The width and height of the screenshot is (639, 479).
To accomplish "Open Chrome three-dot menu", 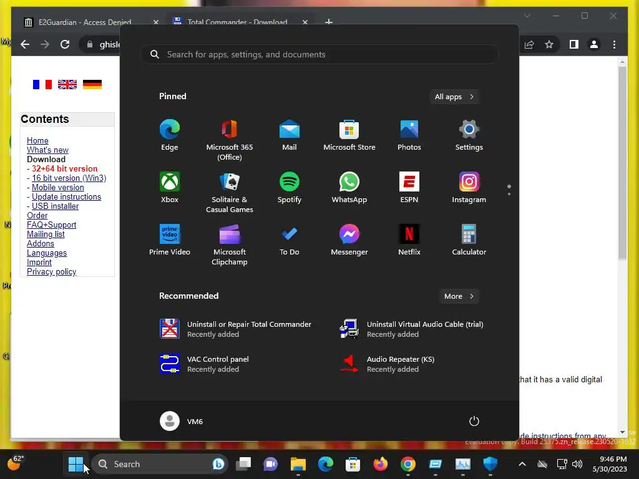I will [614, 44].
